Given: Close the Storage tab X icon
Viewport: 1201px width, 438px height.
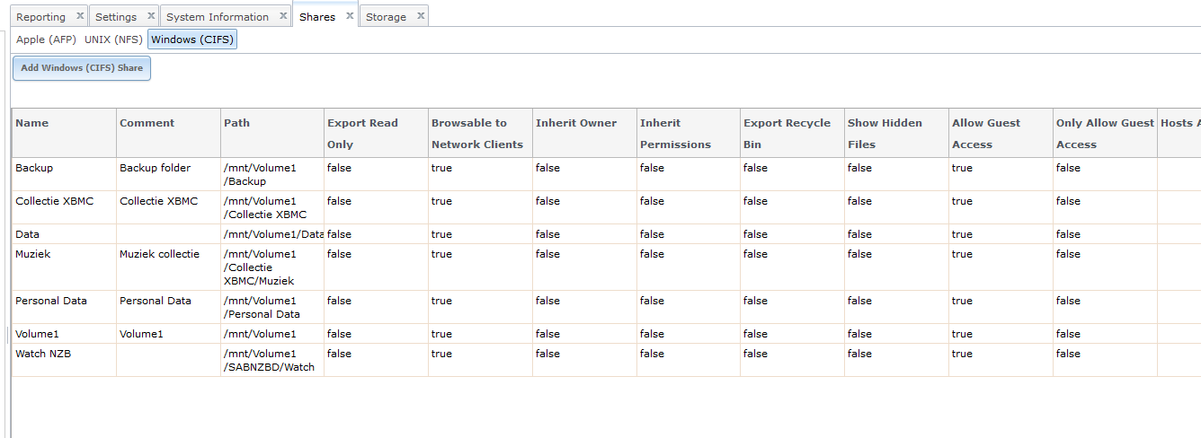Looking at the screenshot, I should coord(421,16).
